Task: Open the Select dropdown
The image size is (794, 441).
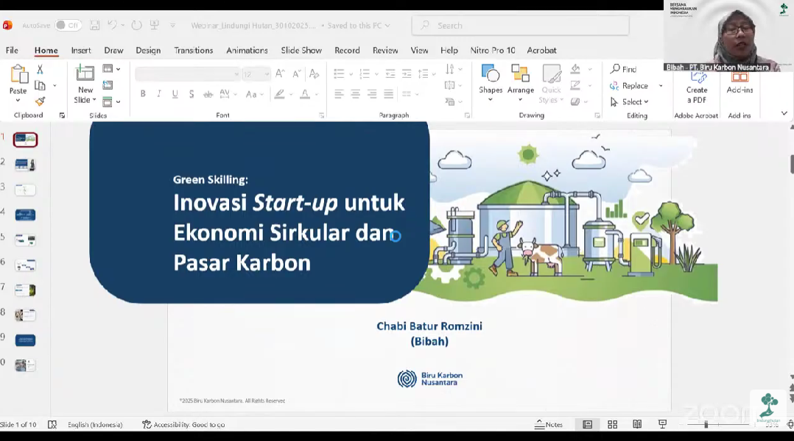Action: tap(629, 101)
